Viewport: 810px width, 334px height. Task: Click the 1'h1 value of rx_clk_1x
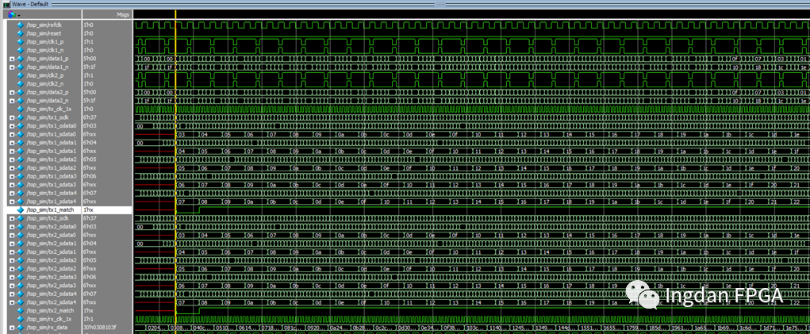(87, 319)
